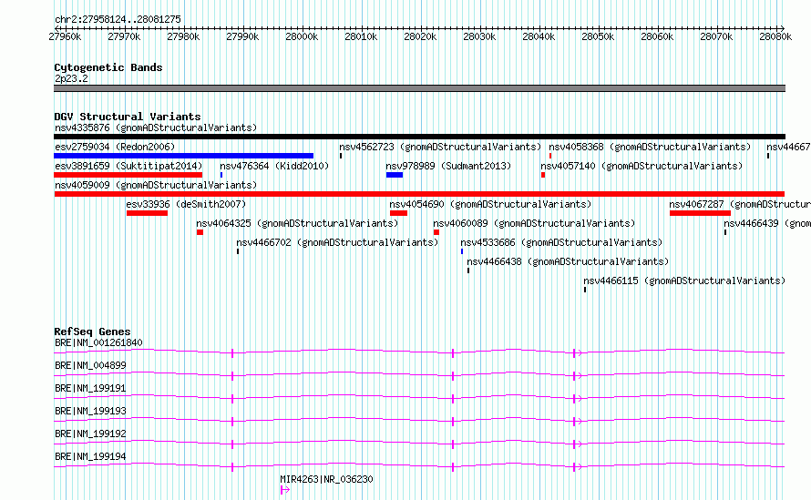Select the BRE|NM_004899 transcript label
Image resolution: width=811 pixels, height=500 pixels.
point(90,365)
